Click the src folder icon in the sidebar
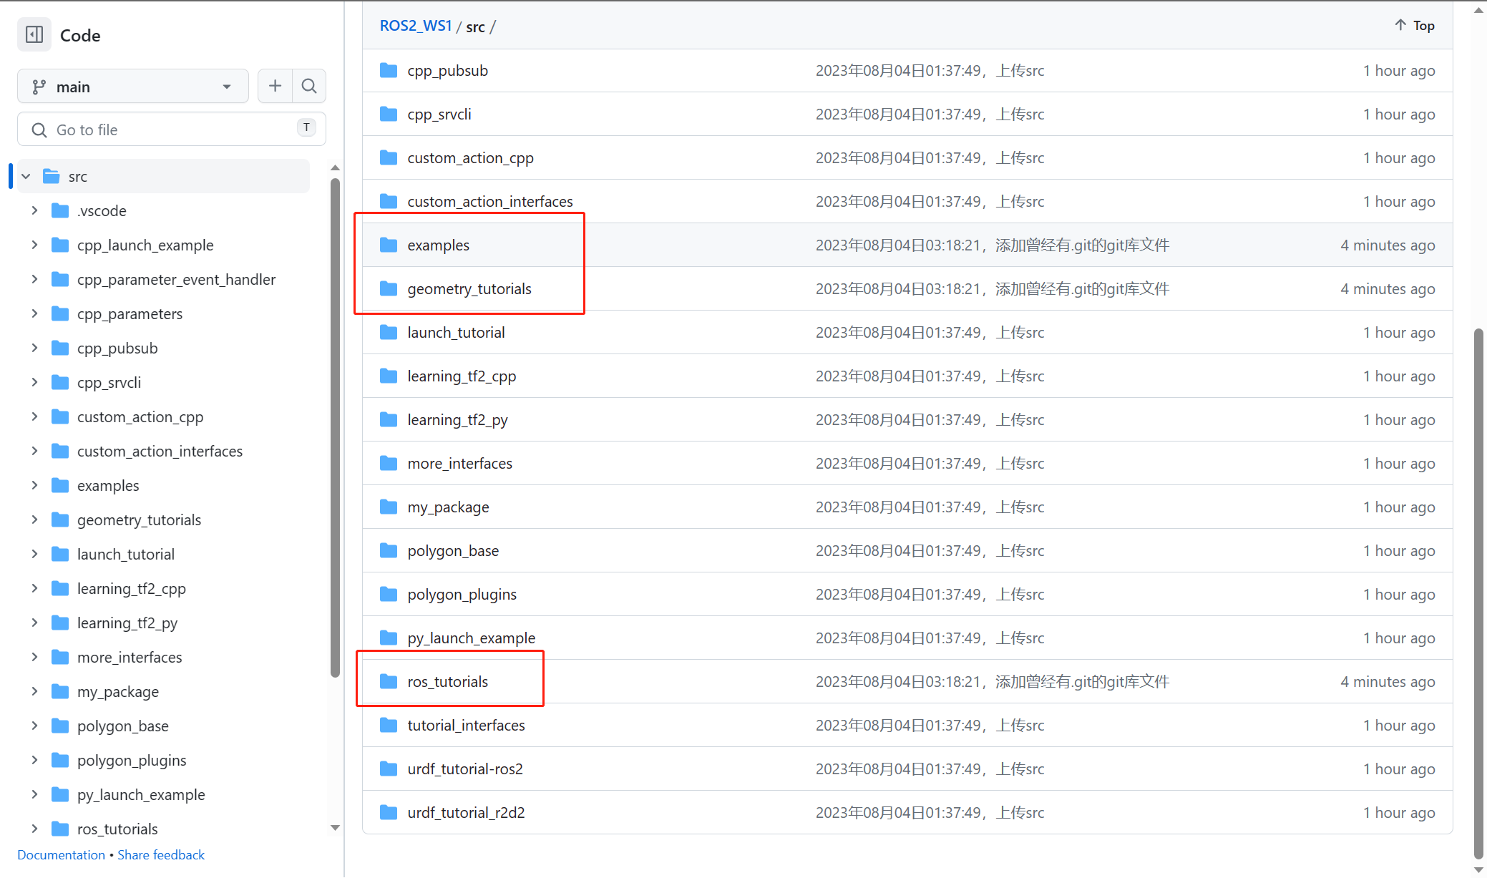Screen dimensions: 1487x878 click(51, 175)
